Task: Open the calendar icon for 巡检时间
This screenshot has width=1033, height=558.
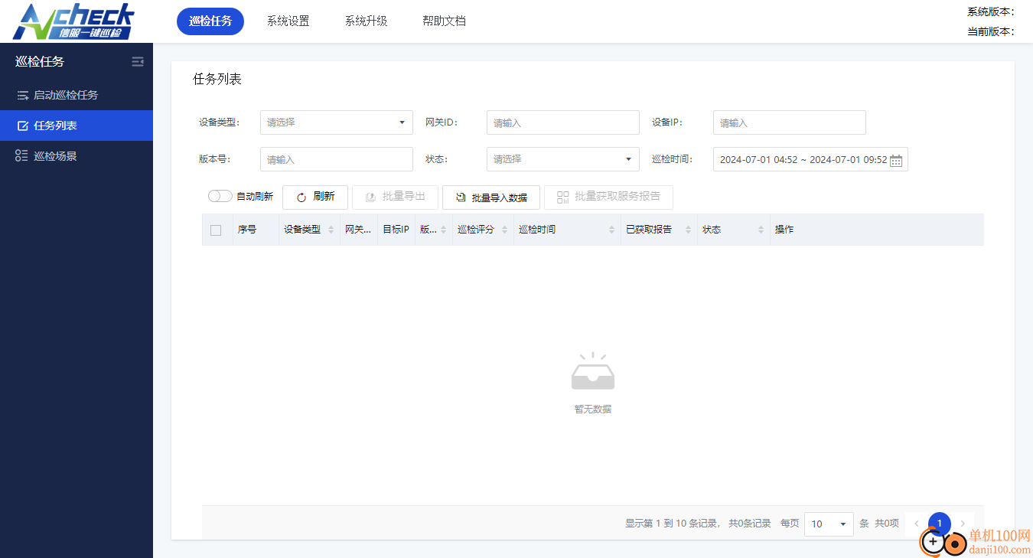Action: [x=896, y=161]
